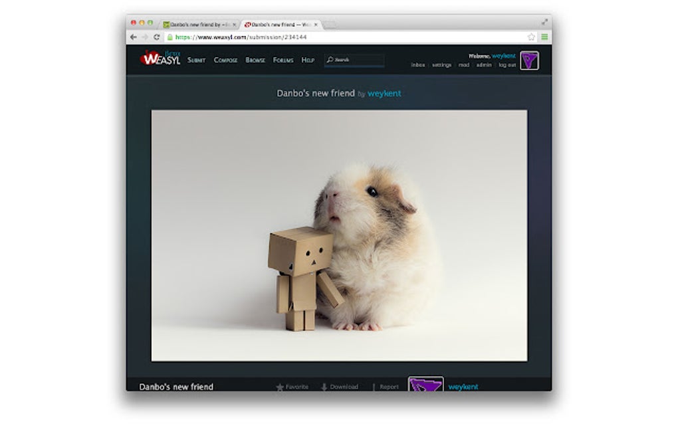The height and width of the screenshot is (424, 678).
Task: Close the first Danbo's new friend tab
Action: [235, 25]
